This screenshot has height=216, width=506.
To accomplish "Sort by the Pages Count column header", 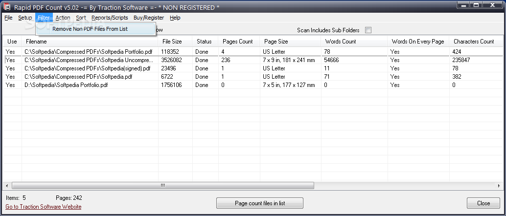I will click(x=239, y=42).
